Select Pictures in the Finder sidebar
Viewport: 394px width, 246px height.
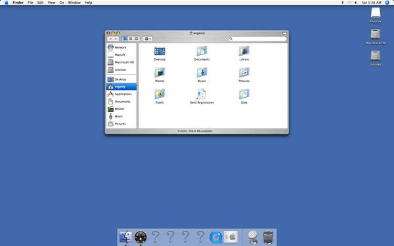point(121,124)
